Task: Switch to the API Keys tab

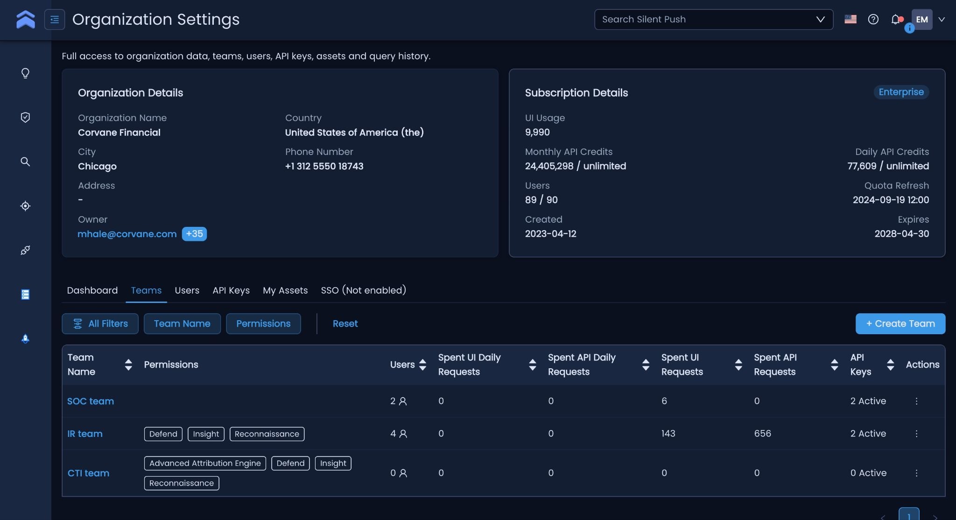Action: tap(231, 290)
